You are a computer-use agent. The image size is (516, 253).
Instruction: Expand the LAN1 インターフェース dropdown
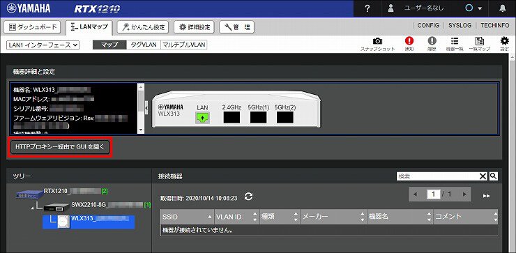click(x=43, y=45)
